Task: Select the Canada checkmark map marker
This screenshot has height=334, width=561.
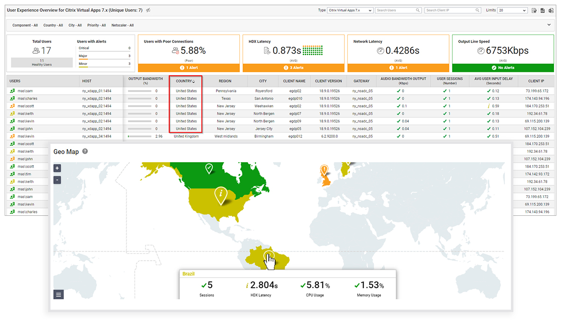Action: (209, 168)
